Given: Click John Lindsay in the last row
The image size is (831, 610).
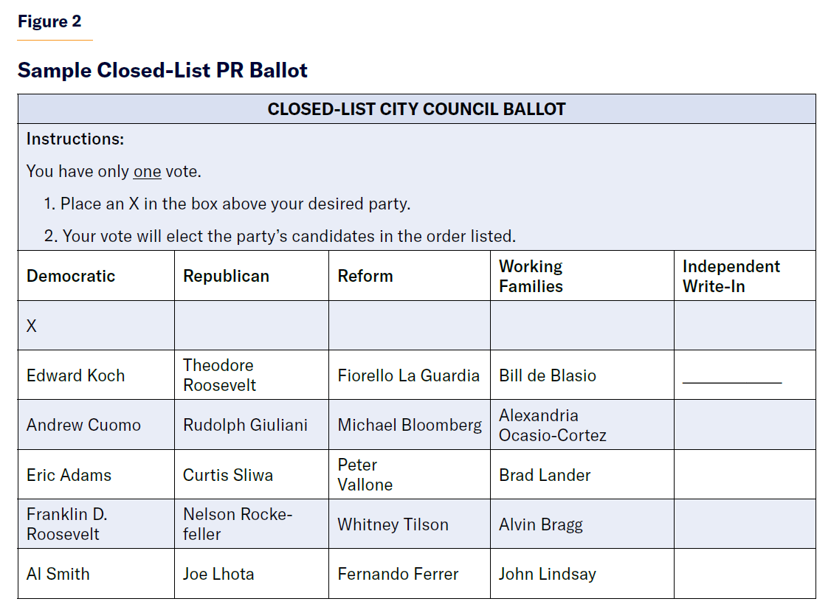Looking at the screenshot, I should click(547, 574).
